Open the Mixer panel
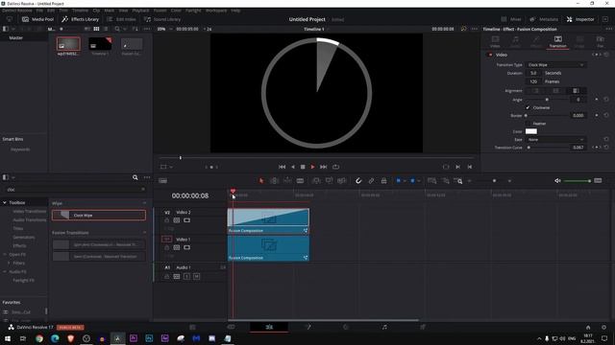This screenshot has width=615, height=345. coord(511,19)
